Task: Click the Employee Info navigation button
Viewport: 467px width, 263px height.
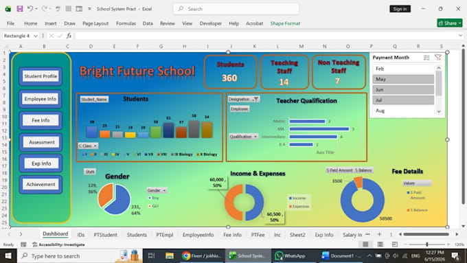Action: (x=41, y=99)
